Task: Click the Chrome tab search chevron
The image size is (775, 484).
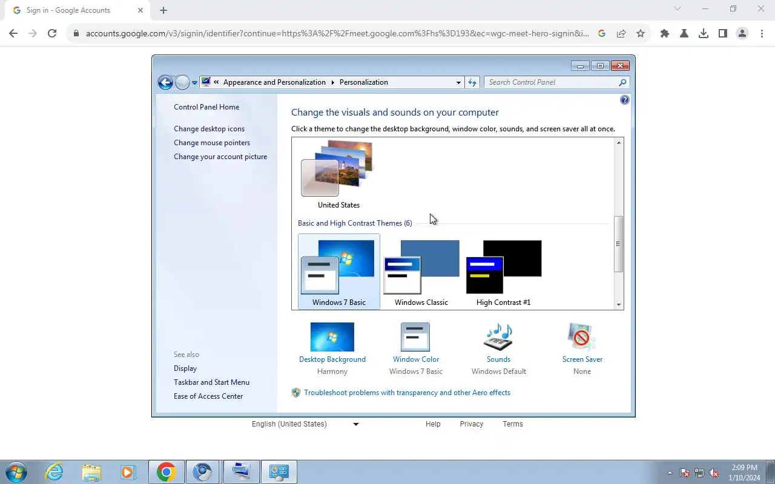Action: tap(678, 9)
